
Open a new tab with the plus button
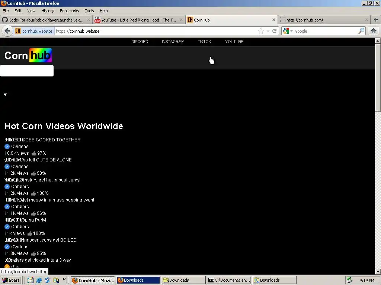point(376,20)
